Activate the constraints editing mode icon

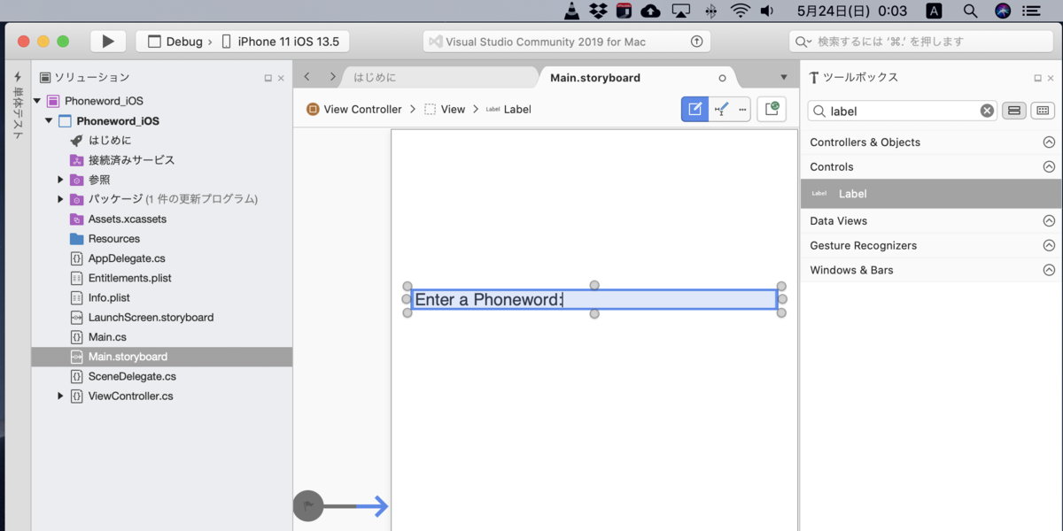(721, 109)
